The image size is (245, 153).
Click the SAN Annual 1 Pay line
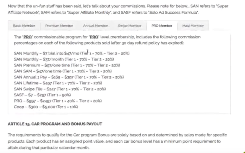pyautogui.click(x=69, y=77)
